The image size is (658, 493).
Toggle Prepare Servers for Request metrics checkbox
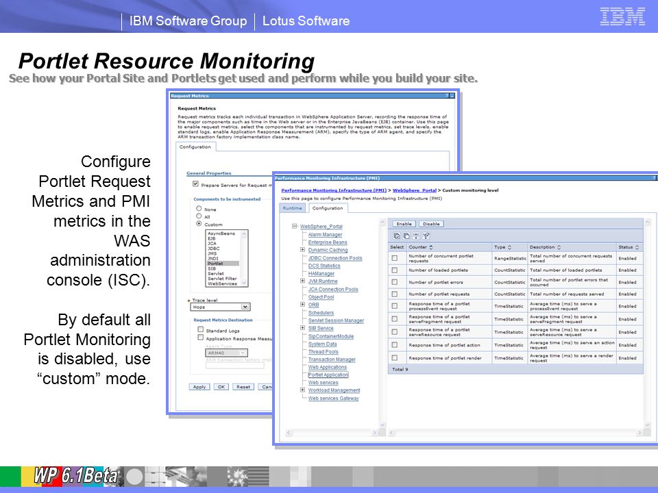[195, 184]
